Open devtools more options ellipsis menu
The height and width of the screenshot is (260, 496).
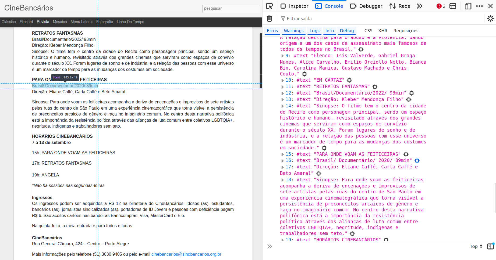pos(479,6)
